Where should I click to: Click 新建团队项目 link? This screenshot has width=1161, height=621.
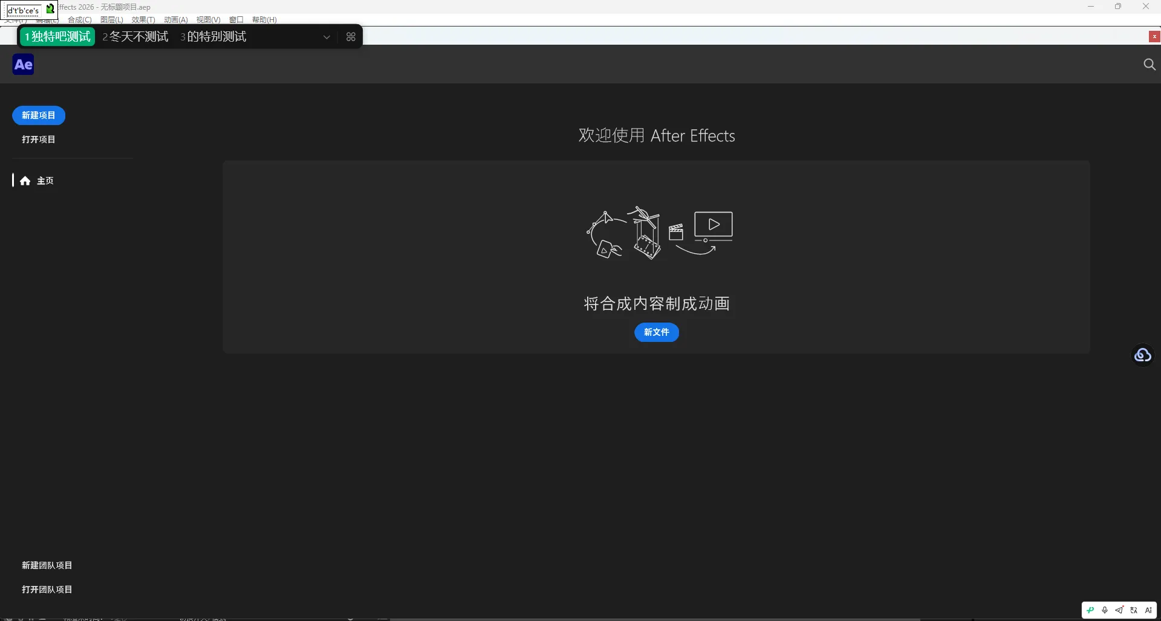(x=47, y=565)
